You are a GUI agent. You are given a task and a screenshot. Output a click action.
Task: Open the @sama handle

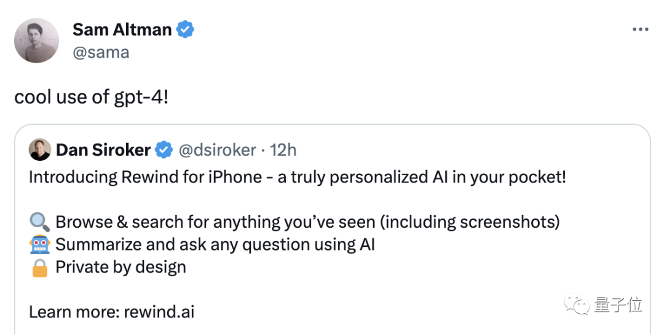[x=101, y=52]
